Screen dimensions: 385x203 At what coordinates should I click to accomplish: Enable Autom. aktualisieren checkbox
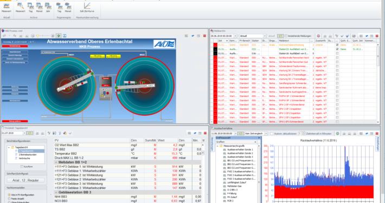(x=272, y=134)
